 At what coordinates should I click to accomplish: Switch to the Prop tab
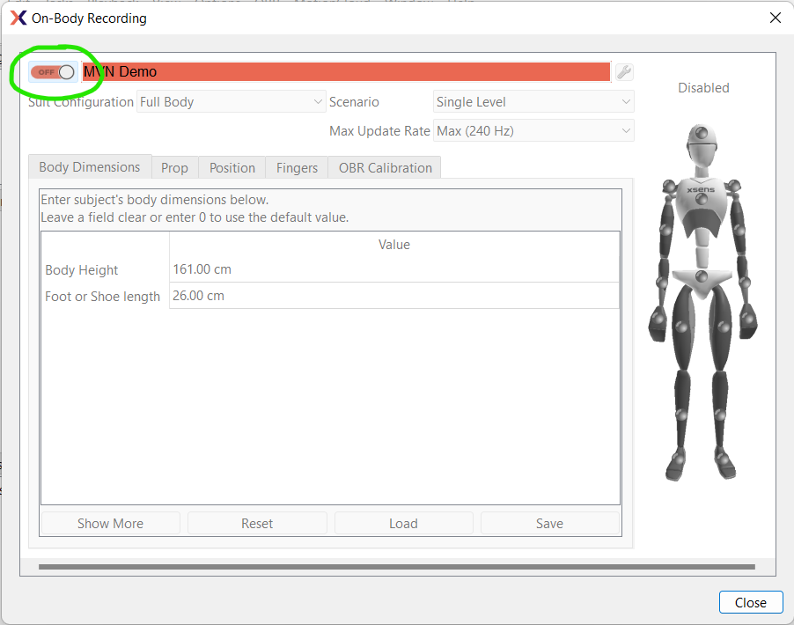click(174, 167)
